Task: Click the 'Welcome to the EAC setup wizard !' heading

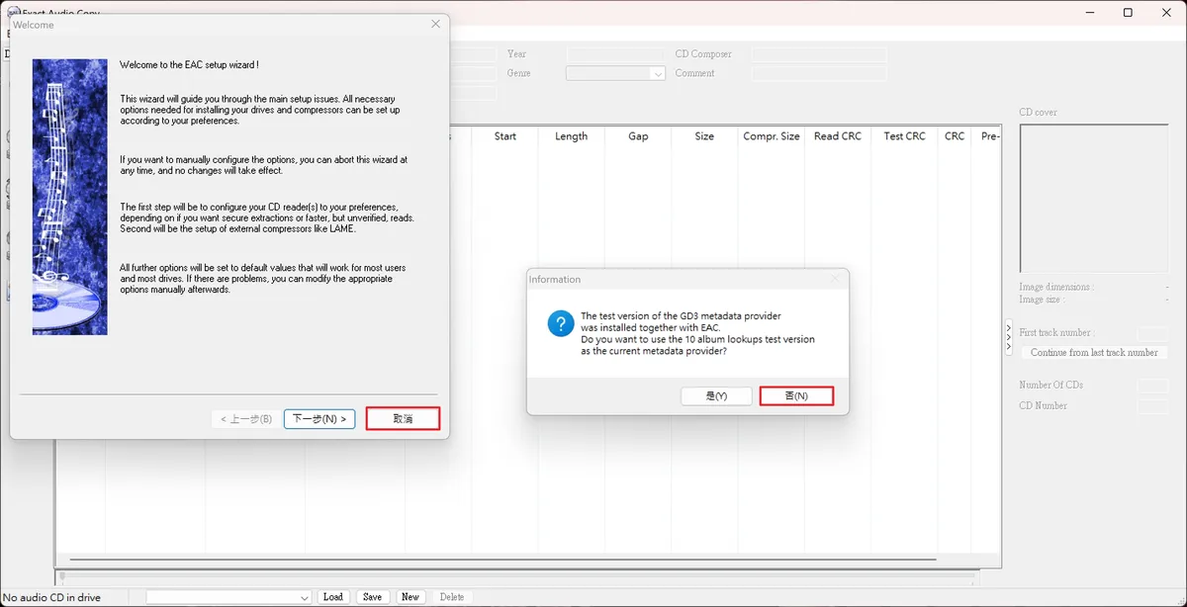Action: pyautogui.click(x=190, y=65)
